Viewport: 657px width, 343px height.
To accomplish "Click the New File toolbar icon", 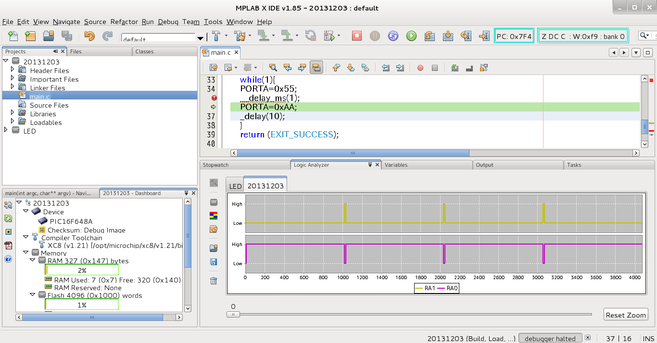I will [x=13, y=36].
